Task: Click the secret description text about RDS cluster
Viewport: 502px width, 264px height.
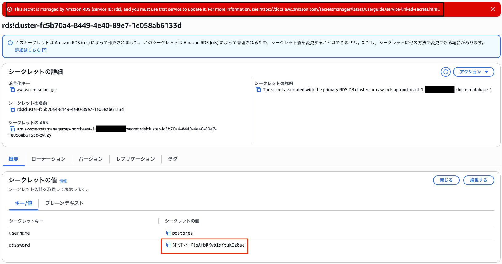Action: click(x=377, y=90)
